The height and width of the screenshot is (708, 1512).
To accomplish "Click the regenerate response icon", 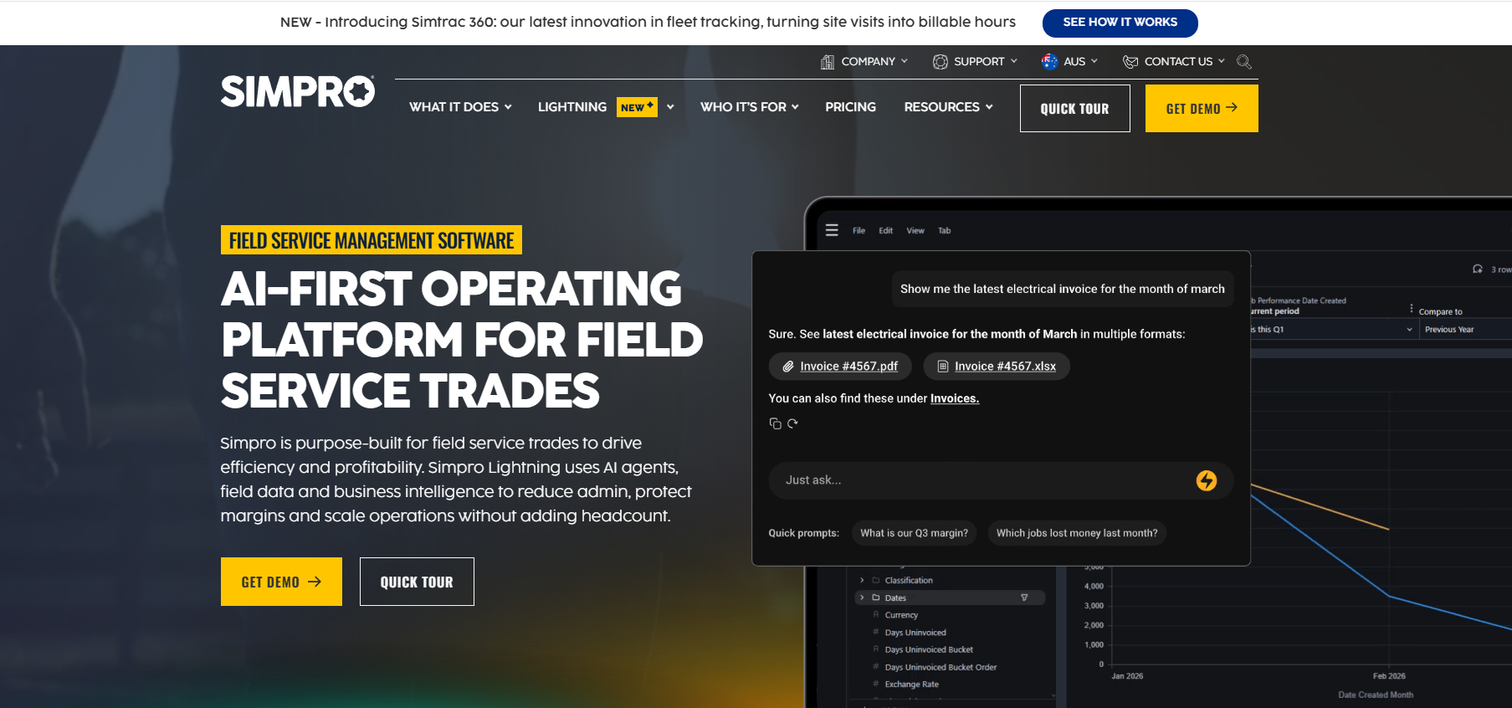I will point(792,423).
